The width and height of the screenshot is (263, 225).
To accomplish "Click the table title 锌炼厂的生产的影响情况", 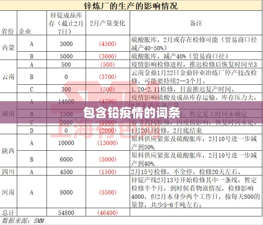I will (130, 5).
